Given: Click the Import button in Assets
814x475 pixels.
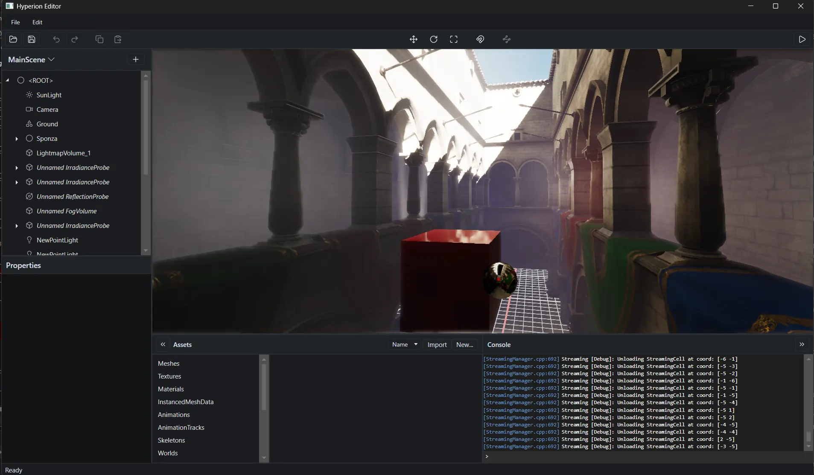Looking at the screenshot, I should 437,344.
